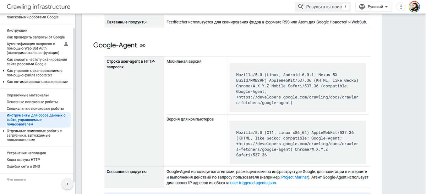The image size is (426, 194).
Task: Copy link icon beside Google-Agent heading
Action: (x=143, y=45)
